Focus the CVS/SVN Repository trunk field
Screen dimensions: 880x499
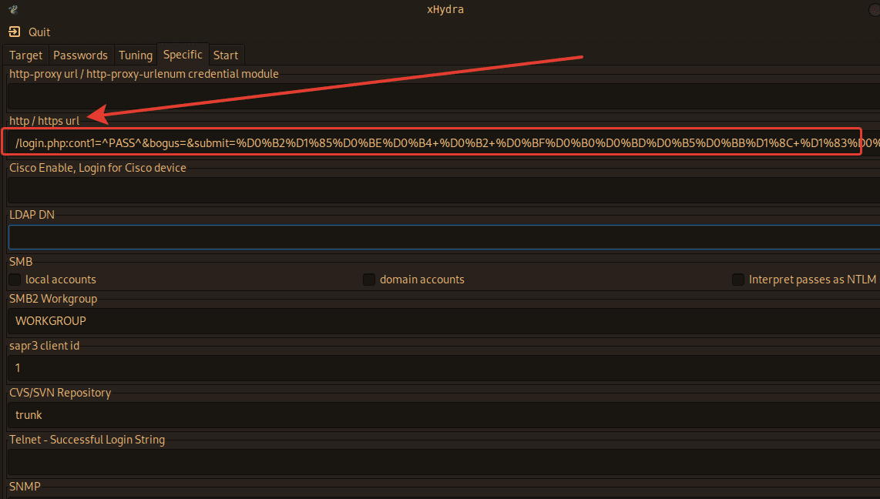click(439, 415)
